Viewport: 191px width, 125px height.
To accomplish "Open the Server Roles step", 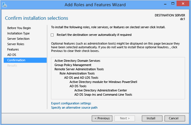I will pos(16,44).
